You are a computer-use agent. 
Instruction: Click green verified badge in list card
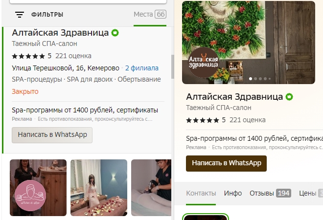click(x=115, y=33)
